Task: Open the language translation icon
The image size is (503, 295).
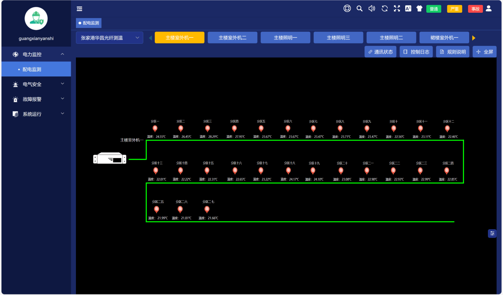Action: point(408,8)
